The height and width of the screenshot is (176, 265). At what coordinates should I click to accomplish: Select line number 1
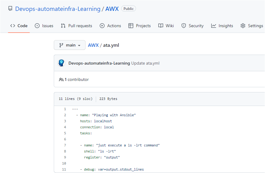pyautogui.click(x=65, y=109)
